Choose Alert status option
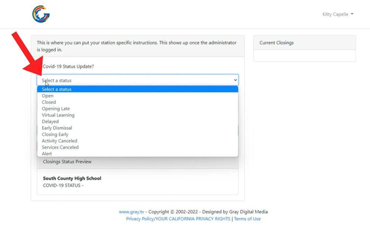The image size is (370, 229). [47, 154]
